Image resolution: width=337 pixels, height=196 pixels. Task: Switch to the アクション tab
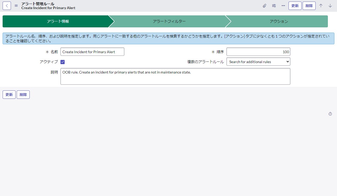point(279,21)
